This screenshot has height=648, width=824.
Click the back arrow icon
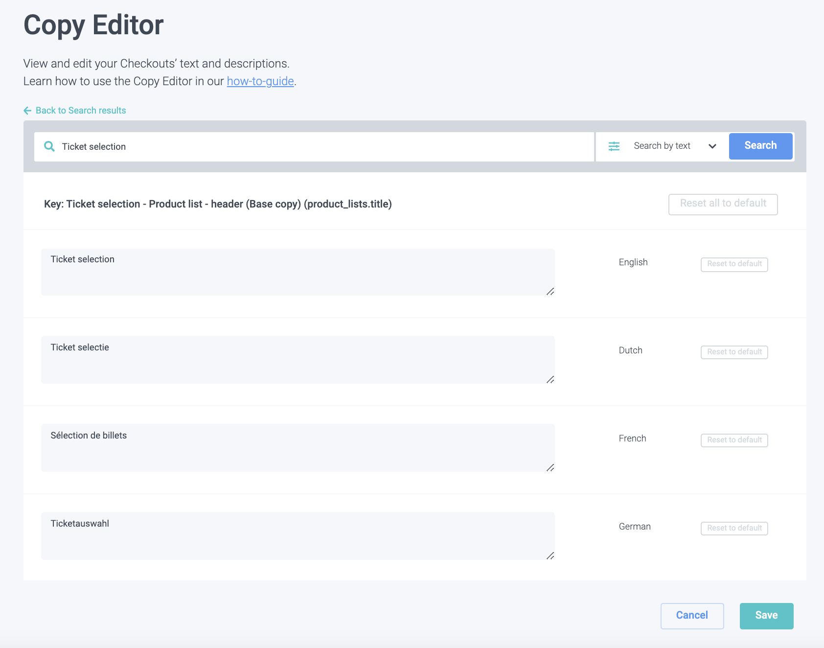point(27,111)
